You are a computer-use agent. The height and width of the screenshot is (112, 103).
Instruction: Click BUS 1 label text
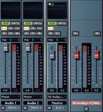coord(60,108)
